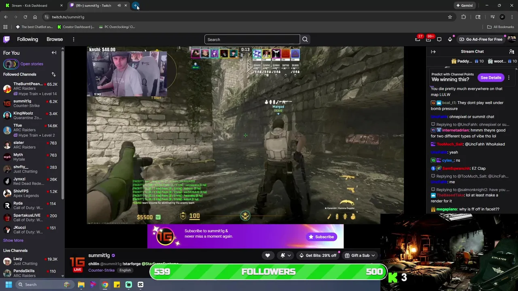
Task: Reload the page in Chrome
Action: (25, 17)
